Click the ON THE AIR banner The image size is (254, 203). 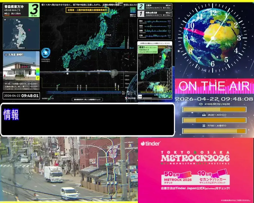[214, 86]
